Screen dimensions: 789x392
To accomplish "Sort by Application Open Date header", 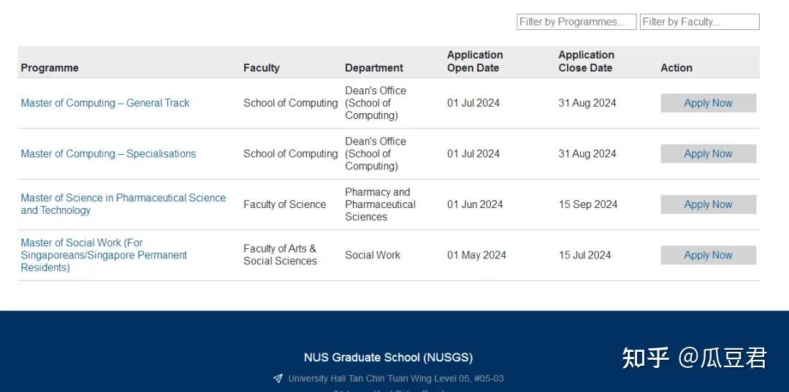I will pos(475,61).
